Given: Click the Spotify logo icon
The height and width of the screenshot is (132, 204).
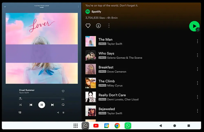Looking at the screenshot, I should coord(88,12).
